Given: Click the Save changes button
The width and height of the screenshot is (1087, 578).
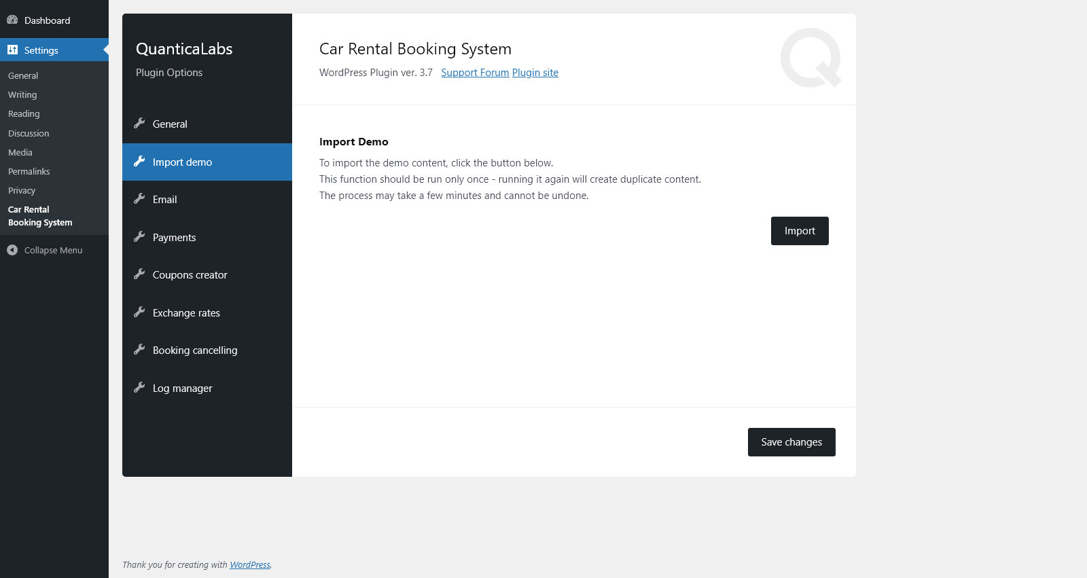Looking at the screenshot, I should (791, 442).
